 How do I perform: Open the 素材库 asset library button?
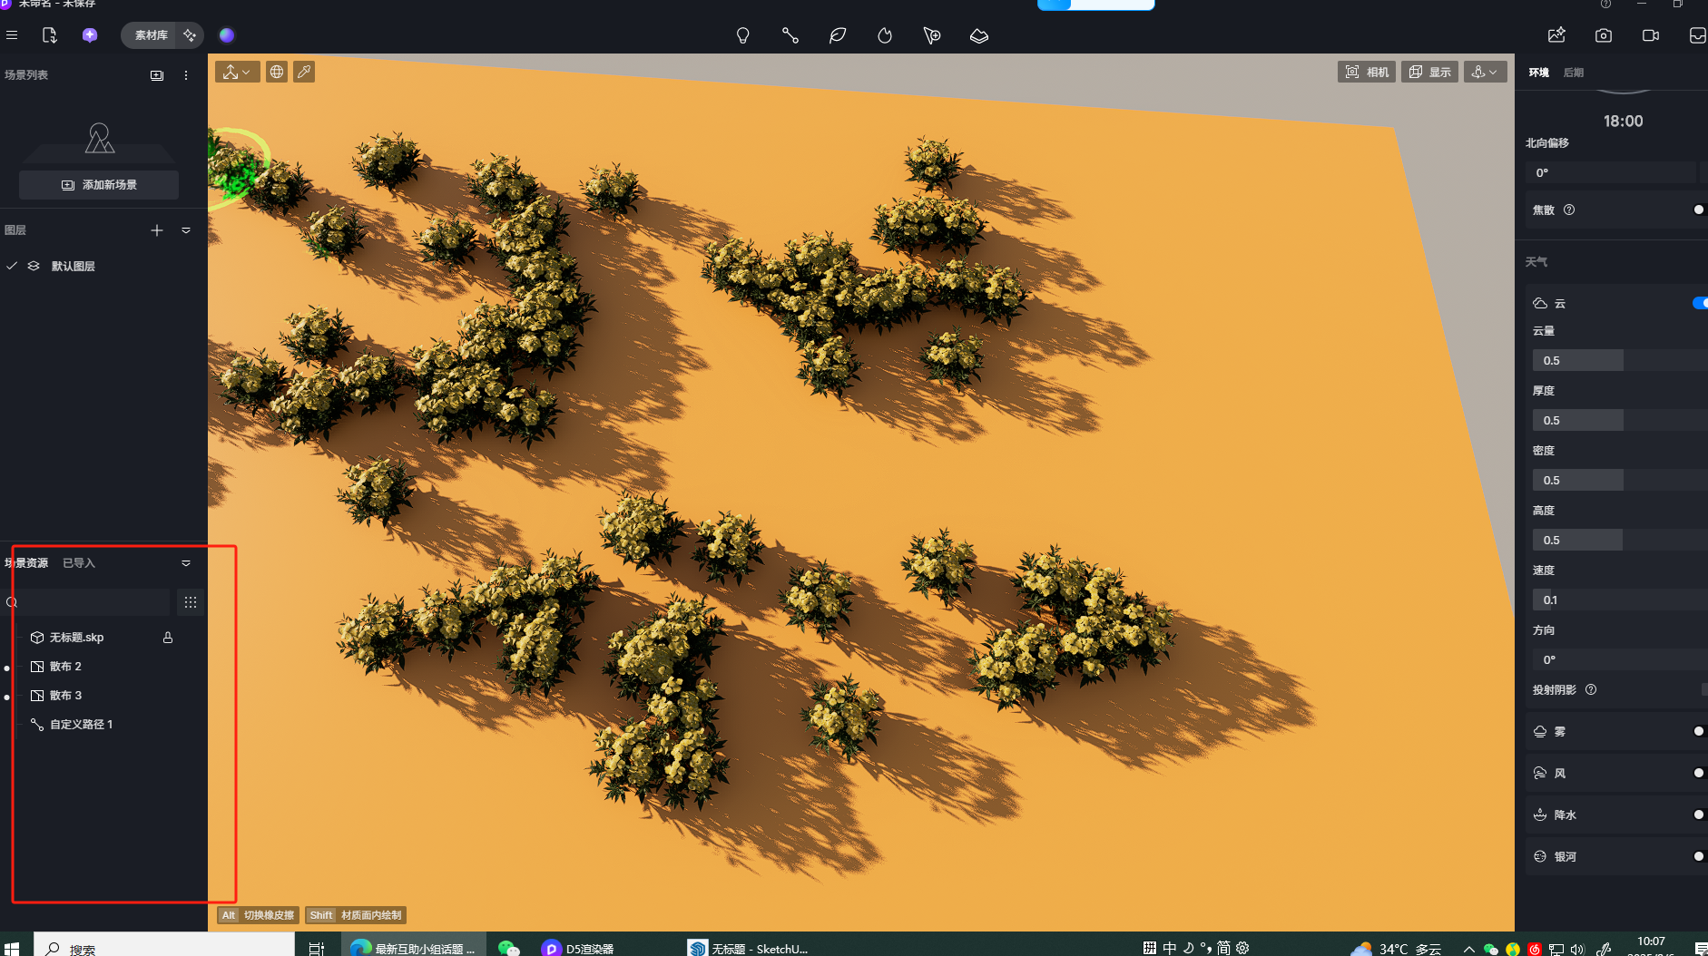151,35
